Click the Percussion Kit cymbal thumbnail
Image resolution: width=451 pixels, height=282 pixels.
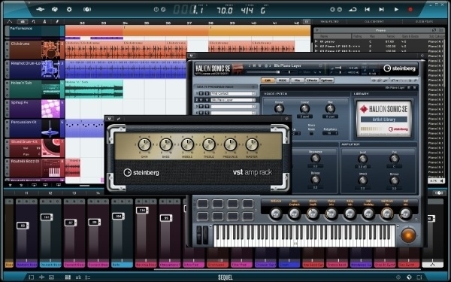(x=50, y=129)
